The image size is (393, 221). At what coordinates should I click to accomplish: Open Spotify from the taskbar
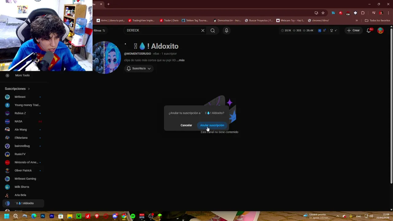coord(133,216)
